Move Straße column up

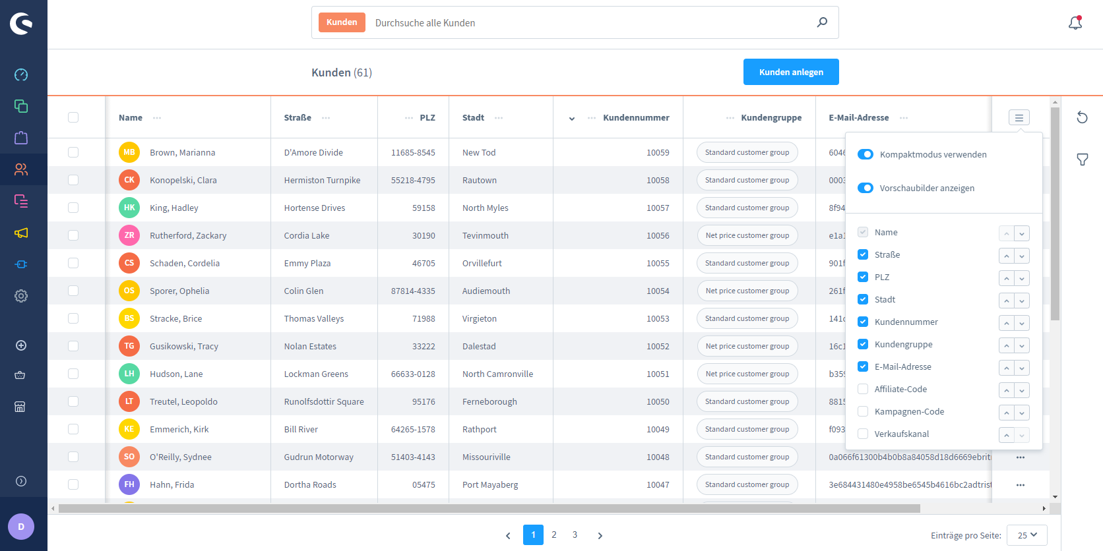(x=1007, y=256)
